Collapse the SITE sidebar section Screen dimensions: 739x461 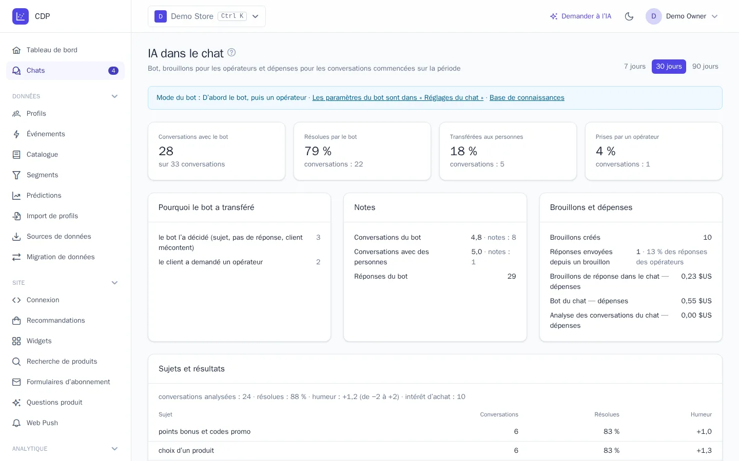click(x=114, y=283)
